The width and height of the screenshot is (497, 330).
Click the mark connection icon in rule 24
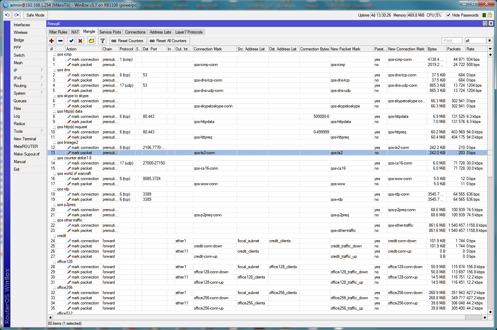69,241
